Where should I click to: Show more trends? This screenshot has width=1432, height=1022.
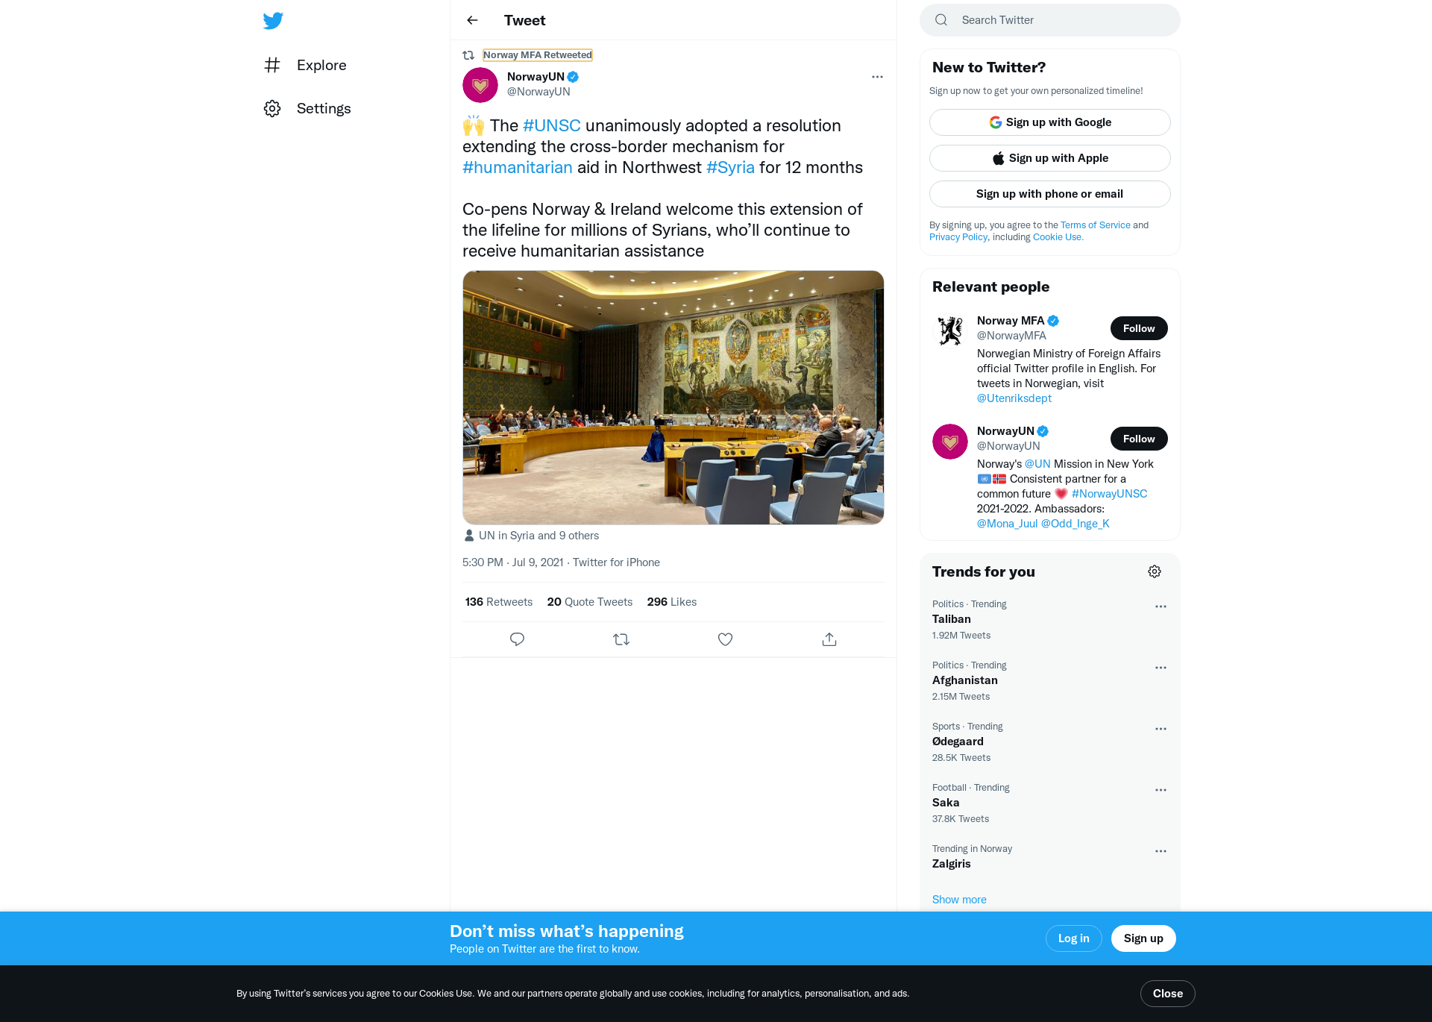point(959,900)
